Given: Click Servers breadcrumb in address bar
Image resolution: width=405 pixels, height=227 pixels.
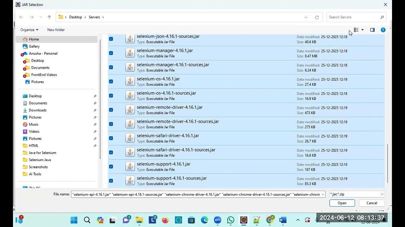Looking at the screenshot, I should [x=94, y=17].
